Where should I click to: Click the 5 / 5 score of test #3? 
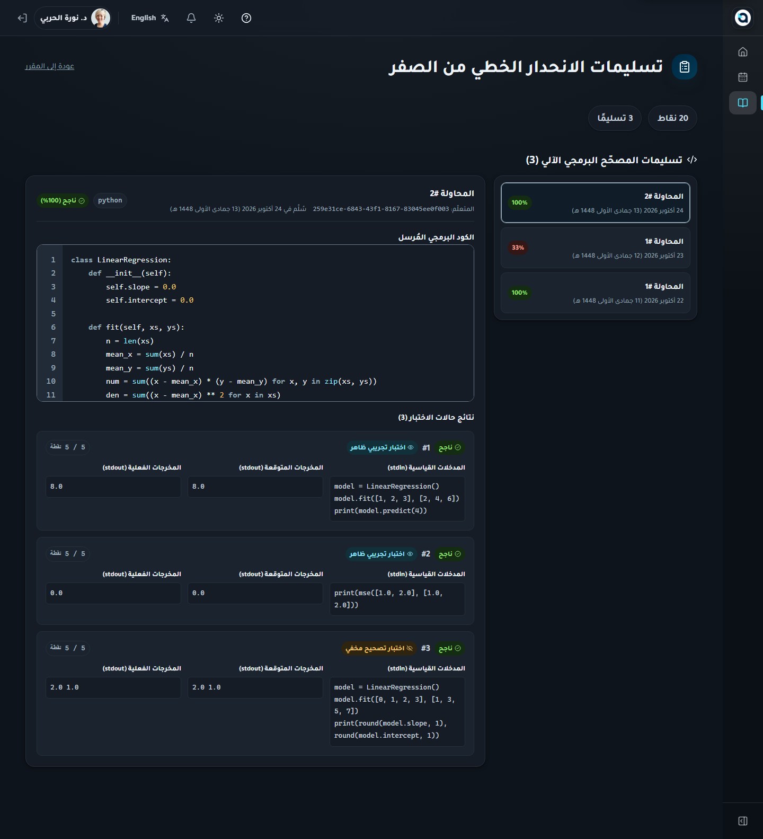[x=68, y=648]
